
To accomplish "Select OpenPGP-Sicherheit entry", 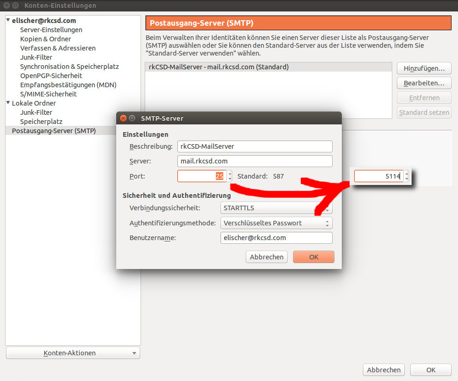I will [x=51, y=76].
